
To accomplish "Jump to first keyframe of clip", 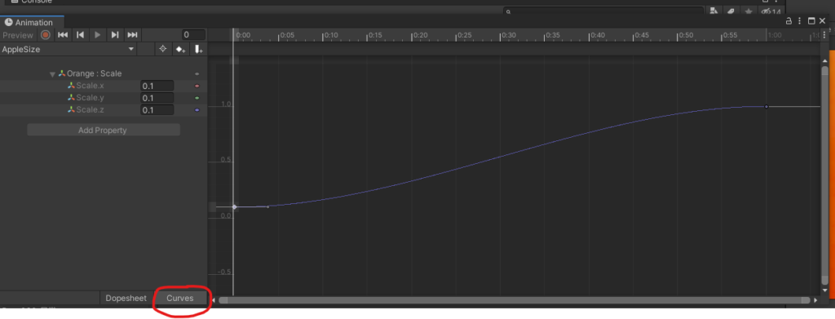I will click(x=63, y=35).
